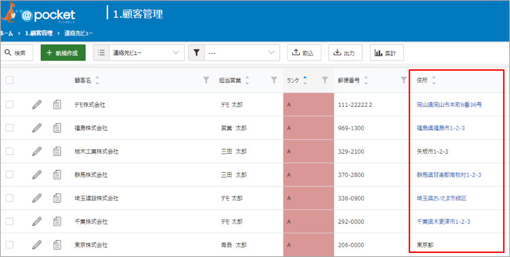Check the row for デモ株式会社
The height and width of the screenshot is (257, 510).
tap(10, 105)
